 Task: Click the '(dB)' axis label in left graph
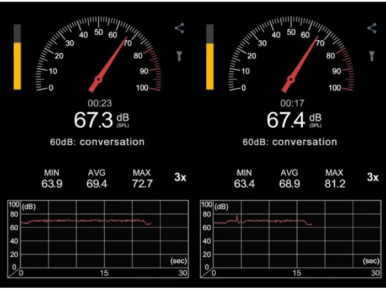29,207
